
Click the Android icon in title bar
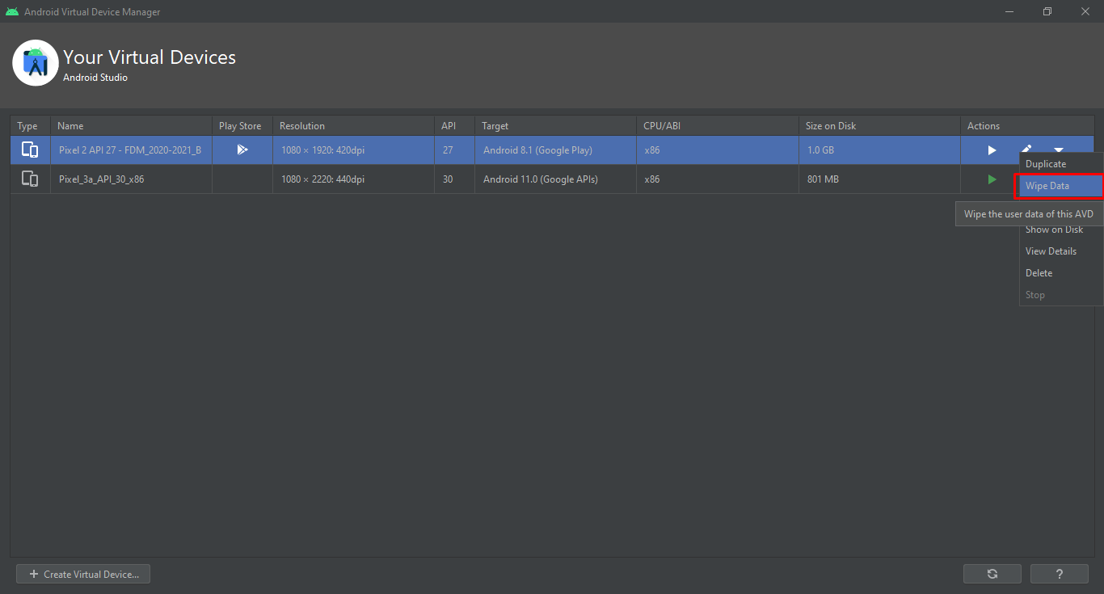point(12,11)
